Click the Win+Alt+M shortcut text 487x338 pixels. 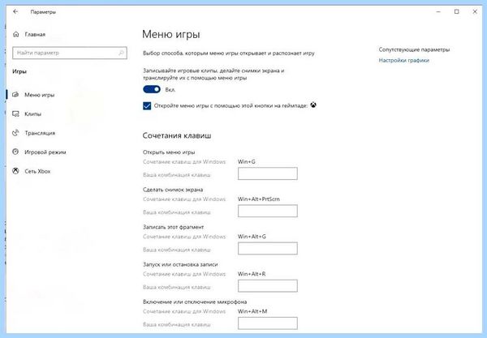pyautogui.click(x=252, y=311)
